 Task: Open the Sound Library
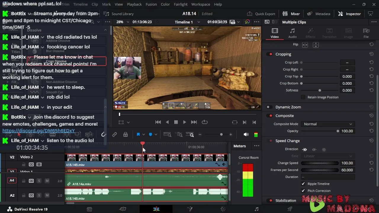pyautogui.click(x=118, y=14)
